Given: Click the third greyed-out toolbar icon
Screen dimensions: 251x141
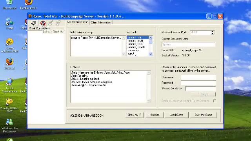Looking at the screenshot, I should pyautogui.click(x=51, y=23).
